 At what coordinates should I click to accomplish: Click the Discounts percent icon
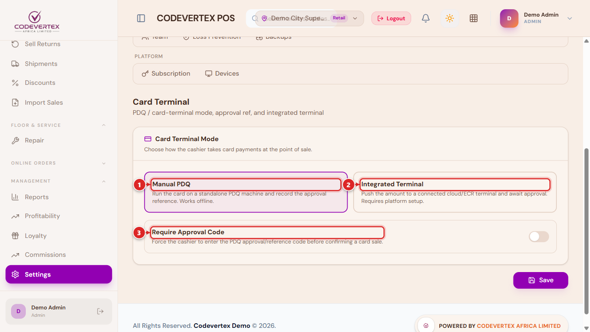pos(15,83)
